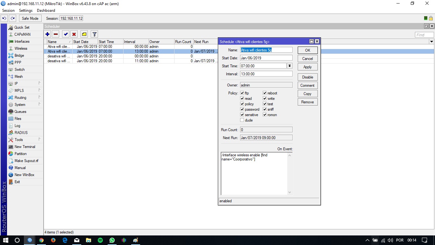Click the Comment button
The width and height of the screenshot is (435, 245).
click(308, 85)
